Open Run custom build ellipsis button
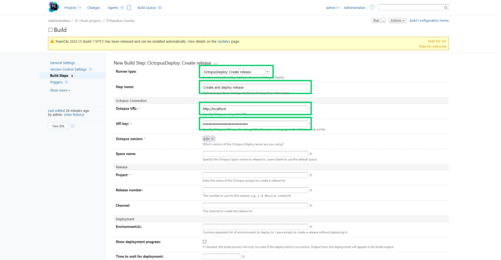The height and width of the screenshot is (260, 501). coord(383,21)
